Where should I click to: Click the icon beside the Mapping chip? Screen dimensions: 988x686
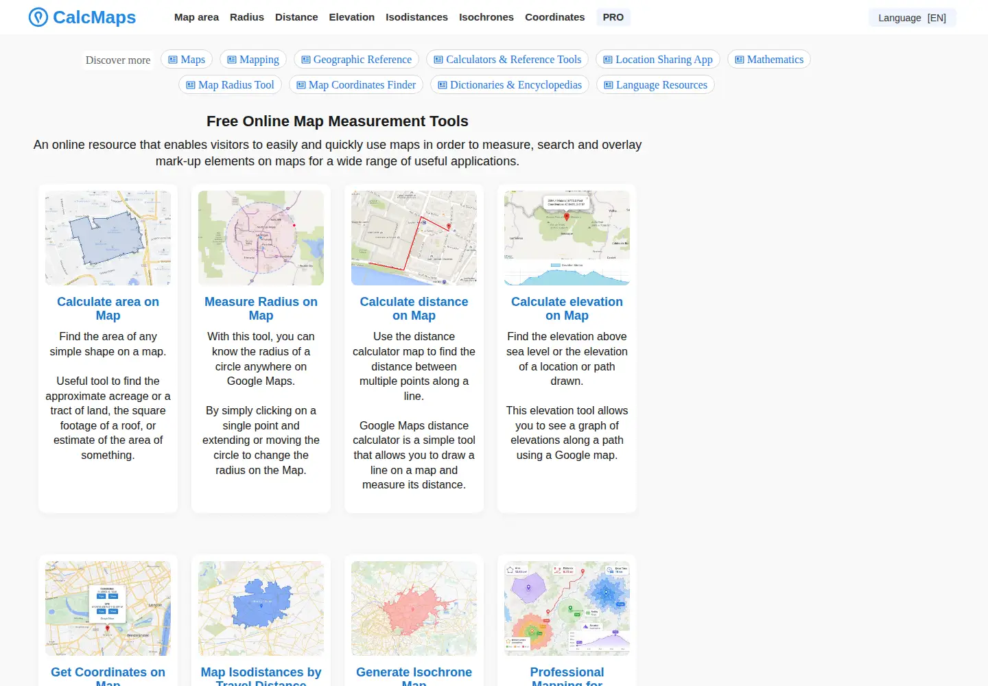click(232, 60)
